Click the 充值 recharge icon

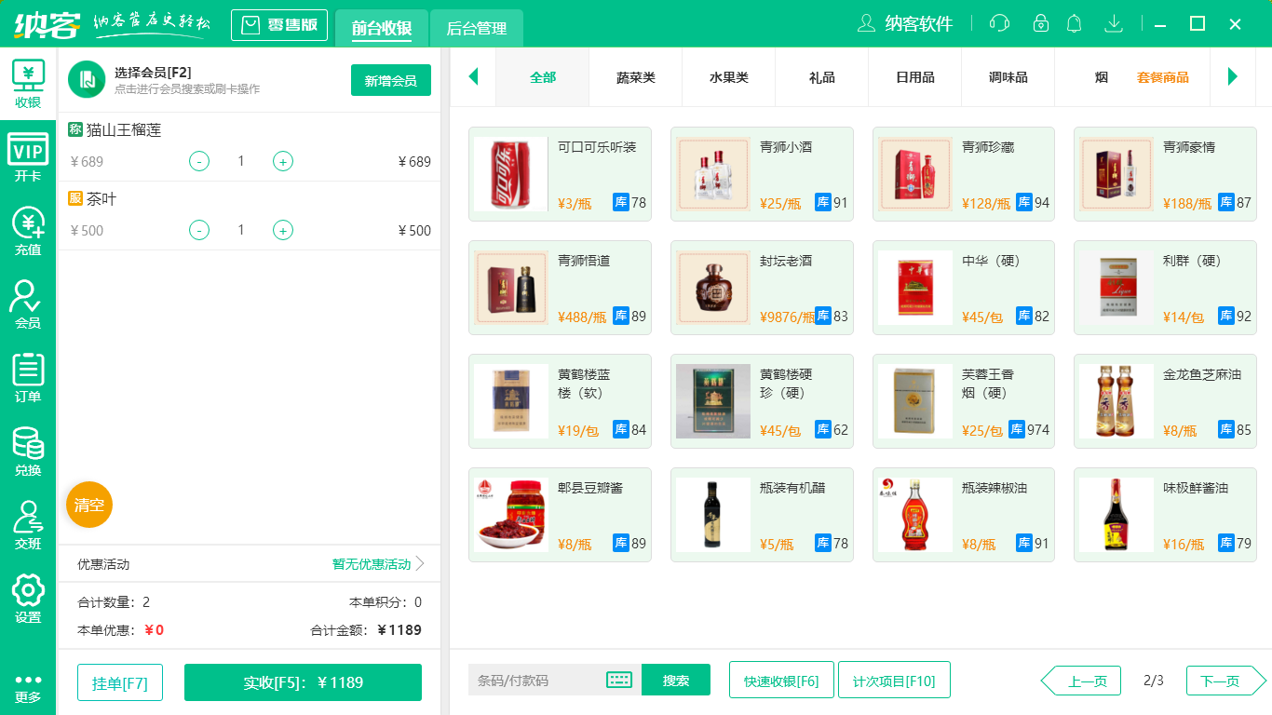tap(27, 230)
